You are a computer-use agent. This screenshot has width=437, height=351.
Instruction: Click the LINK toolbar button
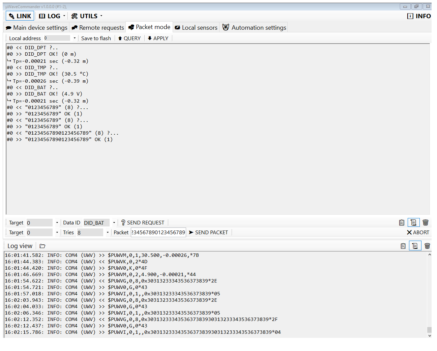[x=20, y=16]
